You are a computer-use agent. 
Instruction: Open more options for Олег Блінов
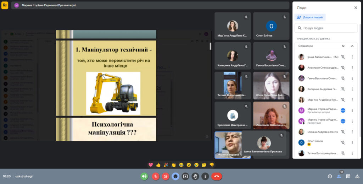point(352,142)
